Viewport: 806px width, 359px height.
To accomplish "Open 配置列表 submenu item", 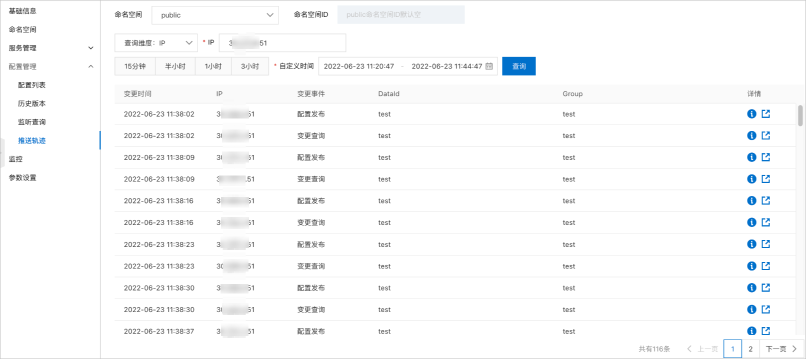I will (32, 85).
